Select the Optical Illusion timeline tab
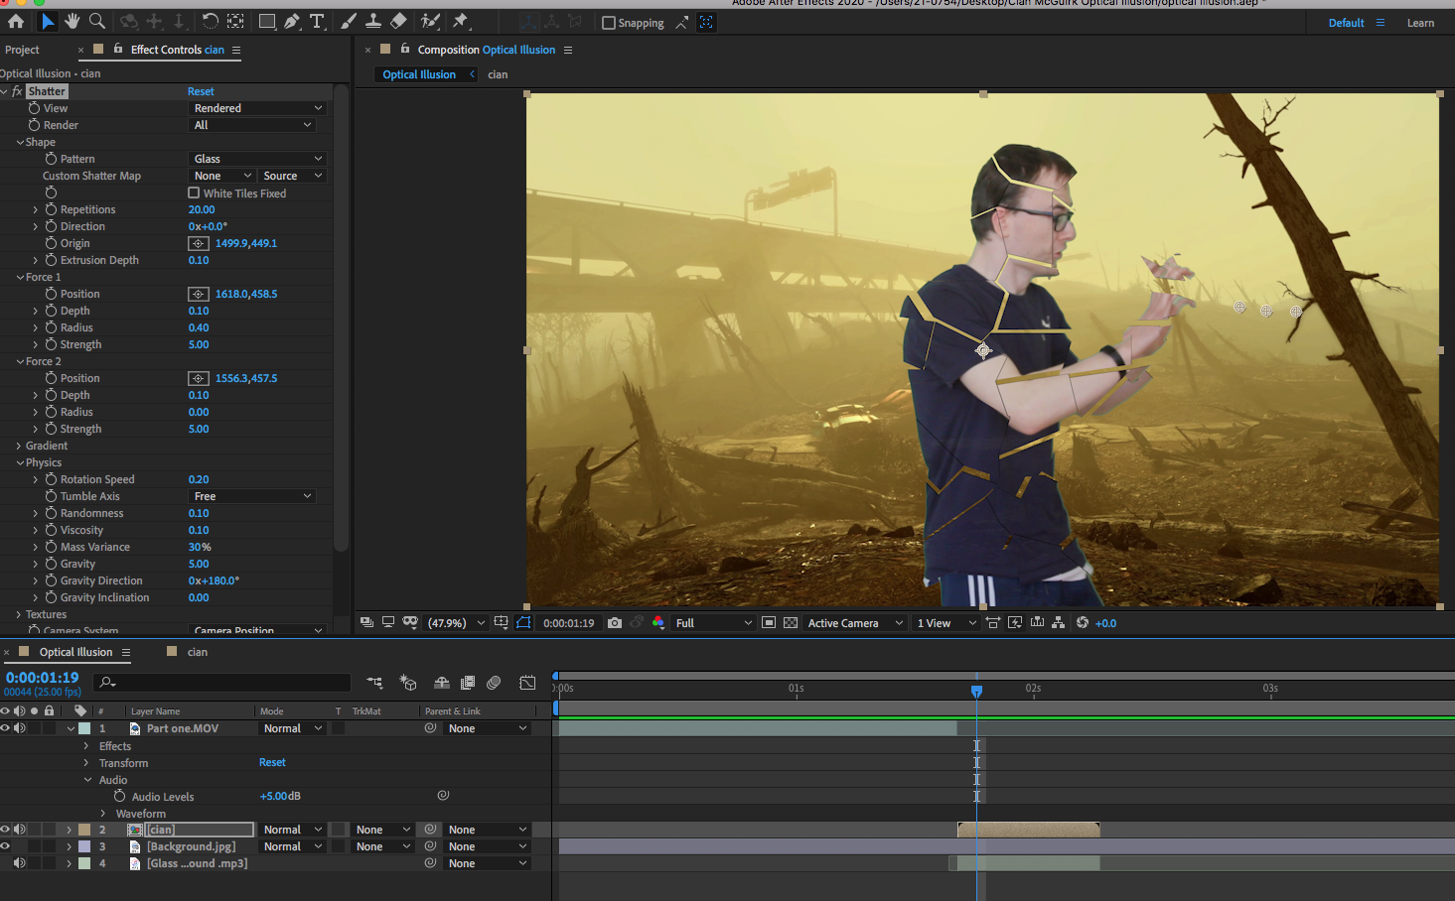 75,652
